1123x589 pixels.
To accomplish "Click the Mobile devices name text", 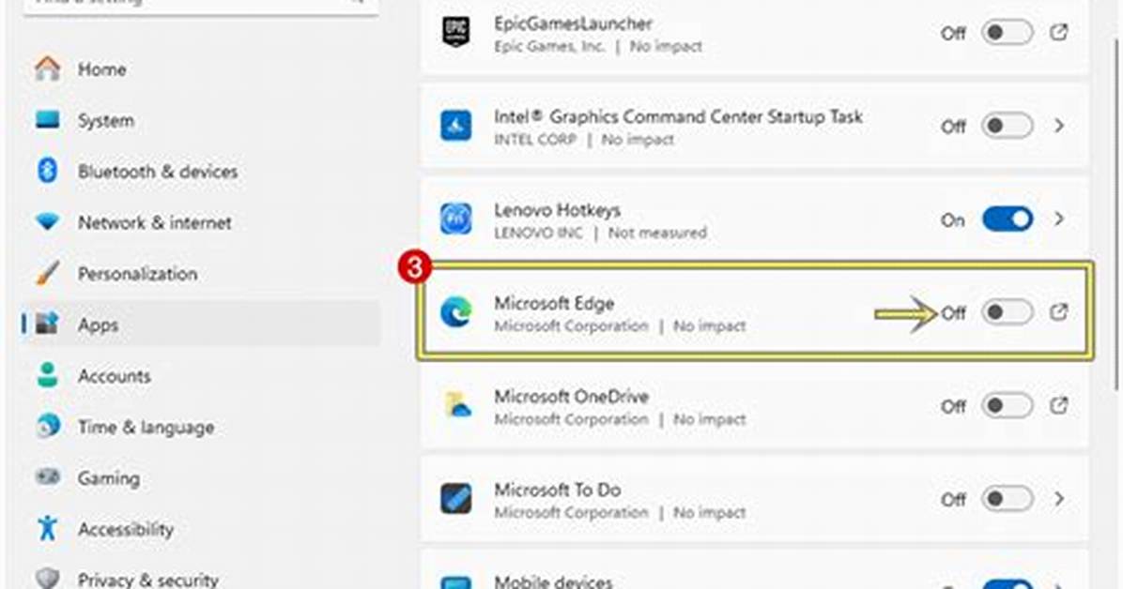I will point(553,581).
